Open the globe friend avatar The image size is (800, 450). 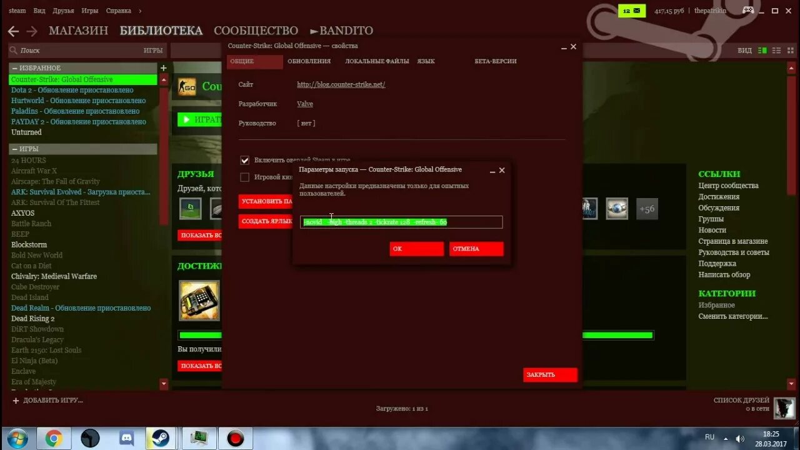pos(617,209)
